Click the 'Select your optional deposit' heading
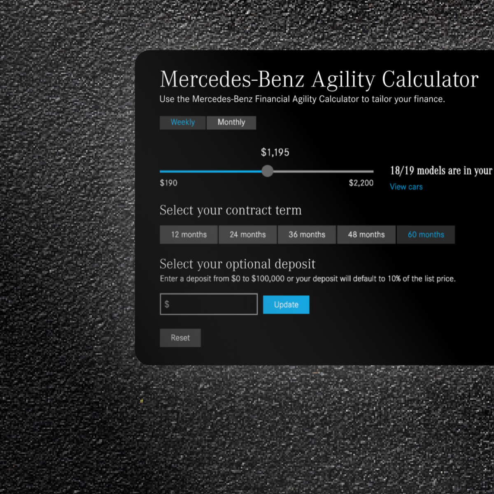 238,264
